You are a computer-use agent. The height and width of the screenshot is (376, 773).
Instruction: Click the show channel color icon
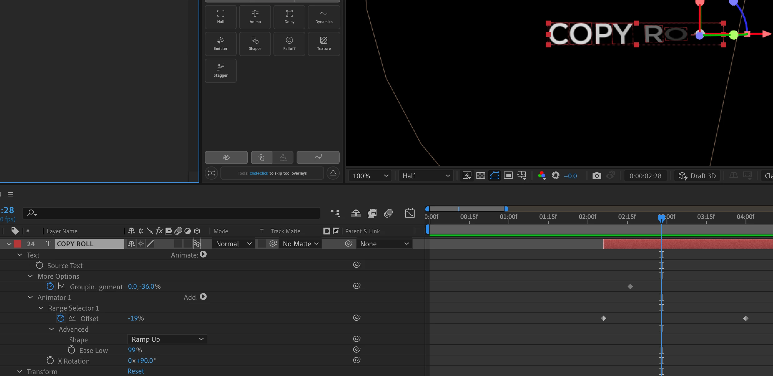pos(542,176)
